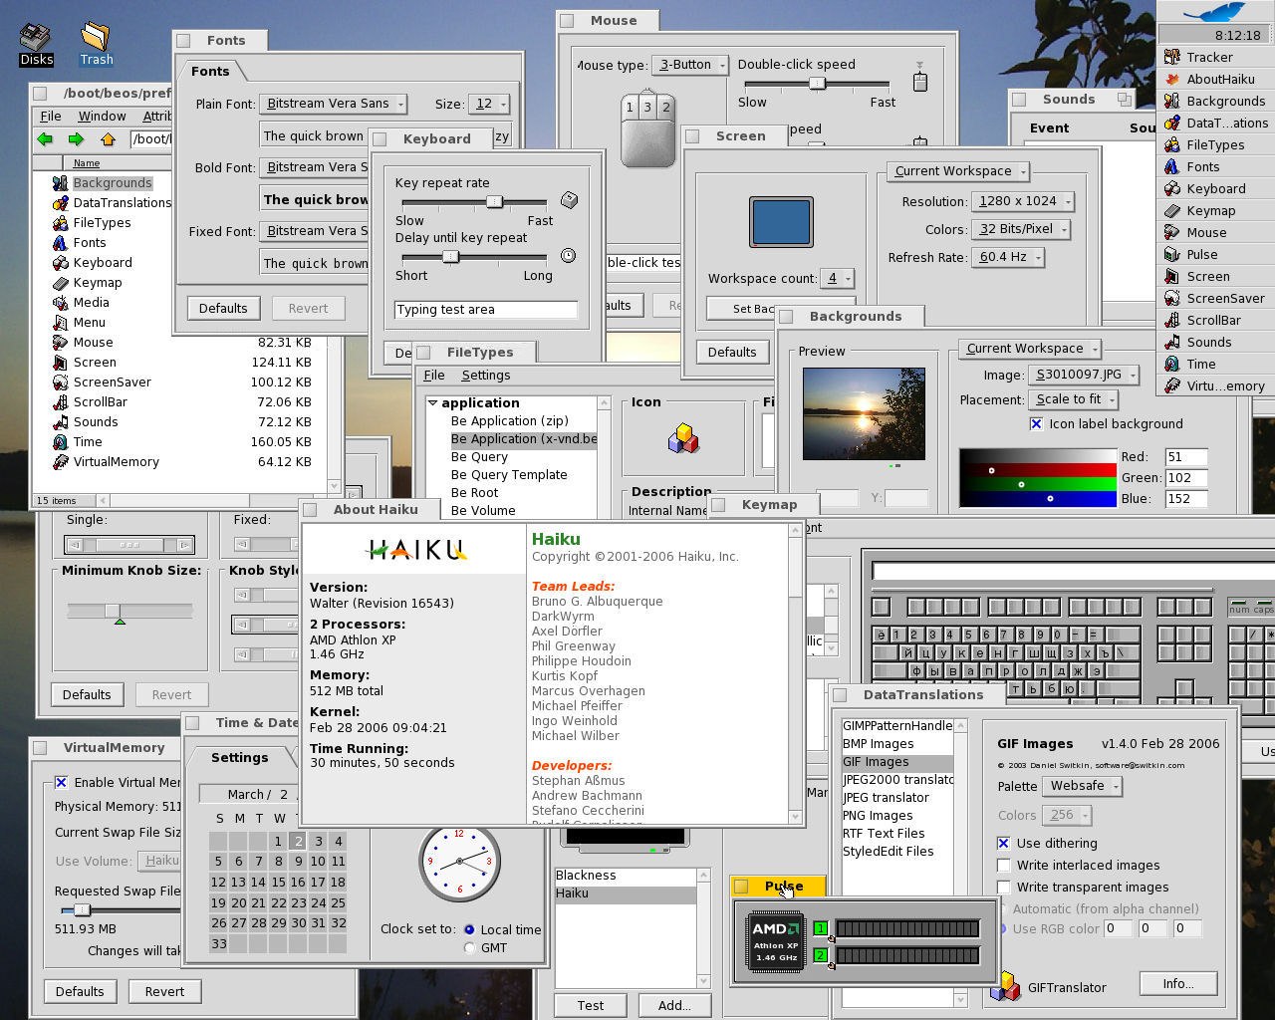The image size is (1275, 1020).
Task: Click Test button in ScreenSaver
Action: click(x=591, y=1005)
